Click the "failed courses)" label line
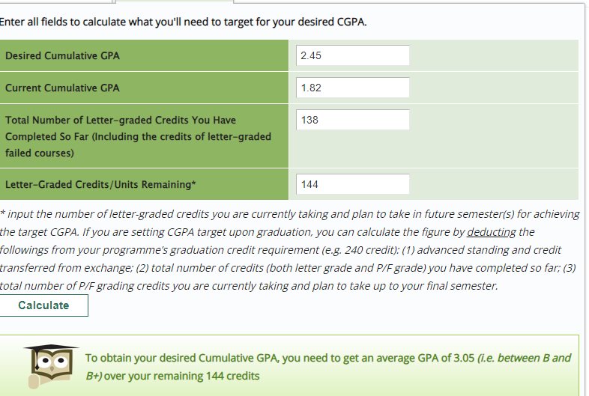This screenshot has height=396, width=589. click(x=39, y=153)
